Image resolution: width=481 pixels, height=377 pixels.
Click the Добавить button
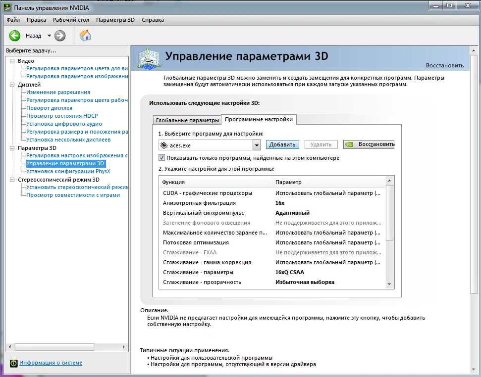[282, 144]
